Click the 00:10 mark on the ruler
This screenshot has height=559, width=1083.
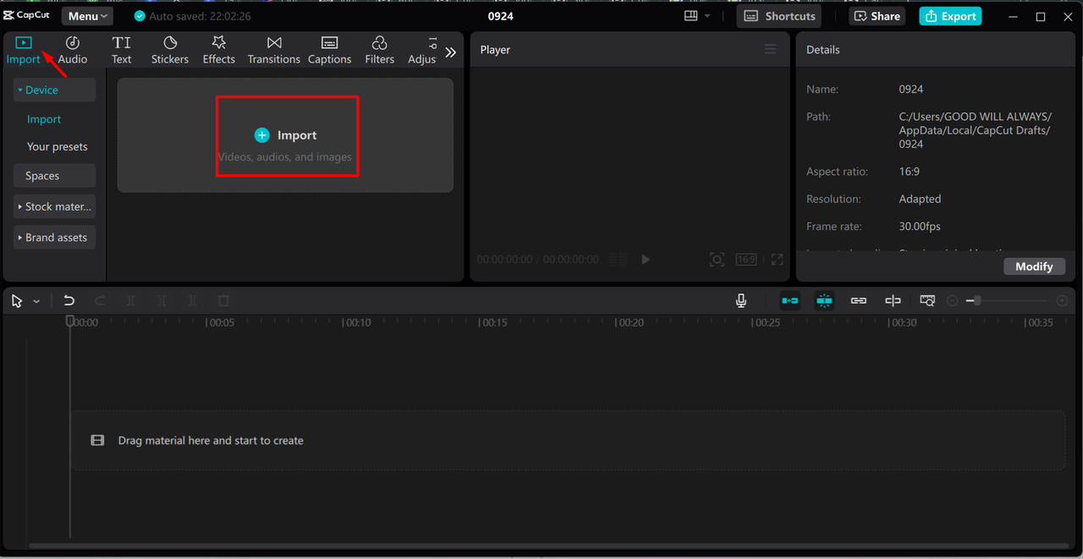[x=356, y=322]
